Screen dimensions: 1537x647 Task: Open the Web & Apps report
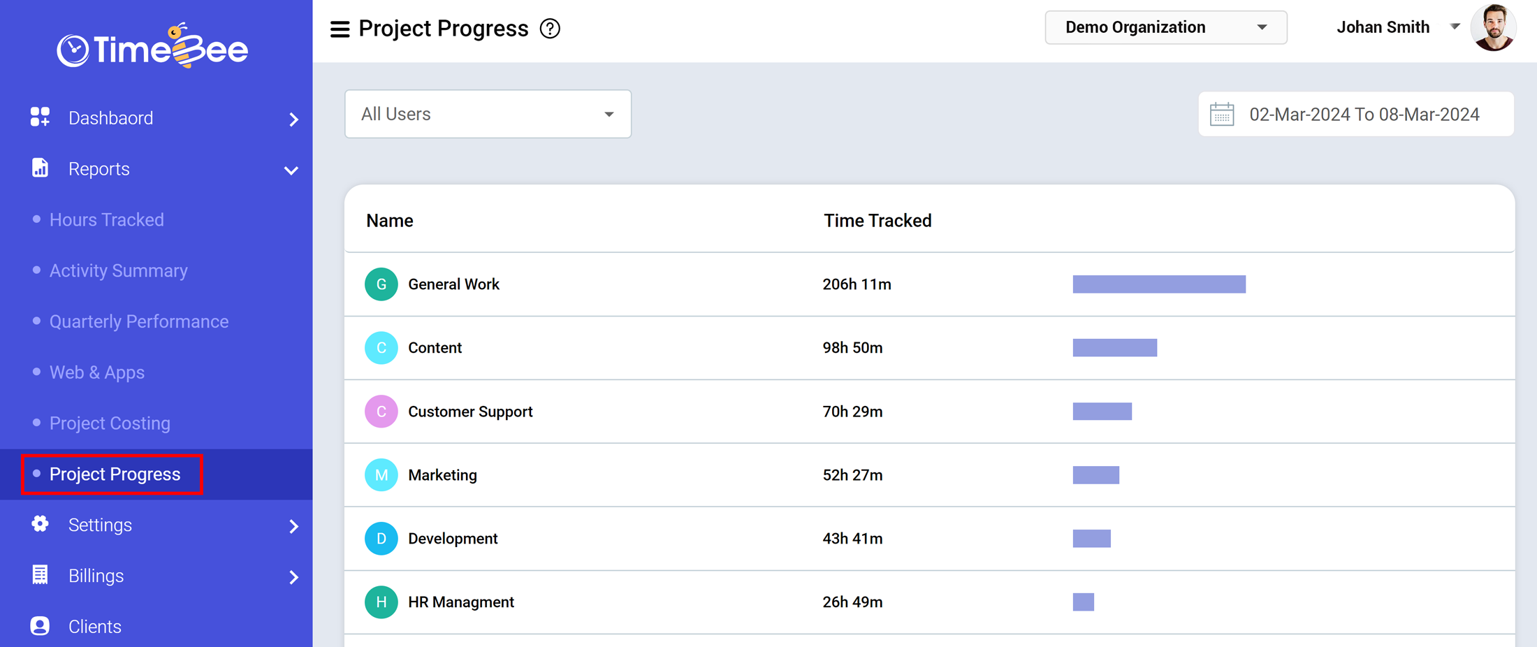[97, 372]
